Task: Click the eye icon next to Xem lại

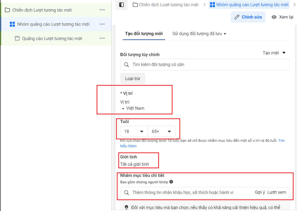Action: point(274,17)
